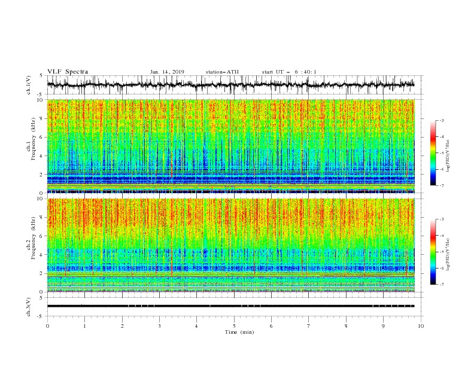Click the time axis tick label '0'
The width and height of the screenshot is (474, 366).
coord(47,326)
